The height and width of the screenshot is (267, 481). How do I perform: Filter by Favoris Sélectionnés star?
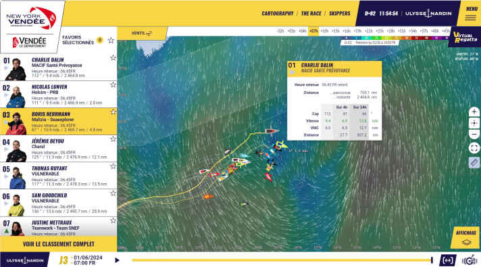tap(111, 40)
